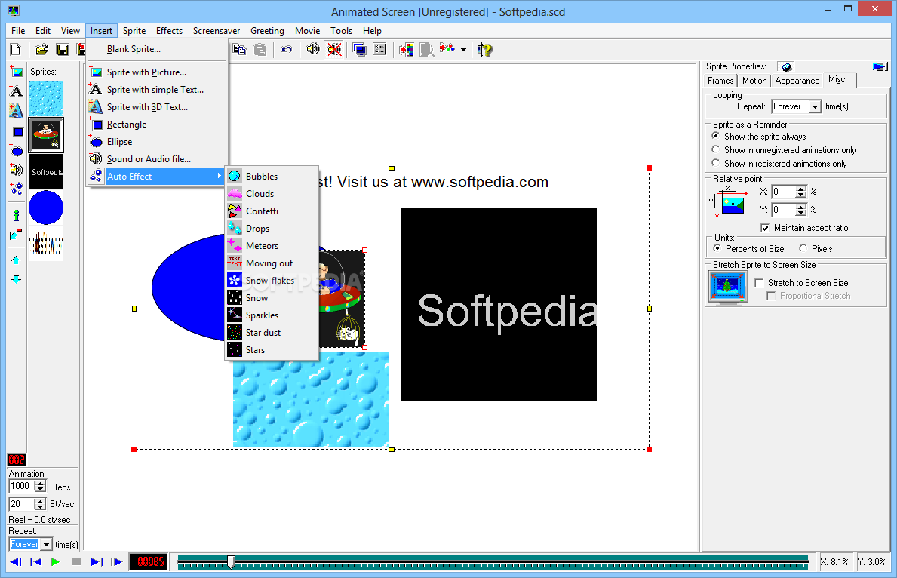
Task: Click the pin icon on Sprite Properties panel
Action: (880, 67)
